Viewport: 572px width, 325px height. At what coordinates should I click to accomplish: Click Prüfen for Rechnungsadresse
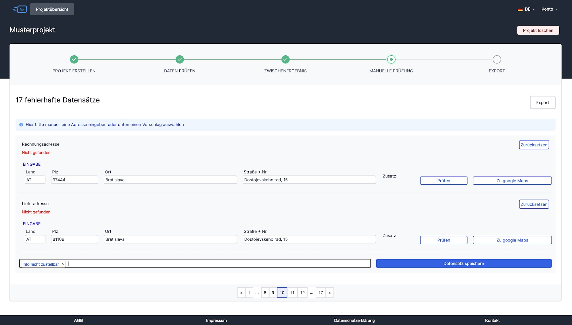coord(444,181)
